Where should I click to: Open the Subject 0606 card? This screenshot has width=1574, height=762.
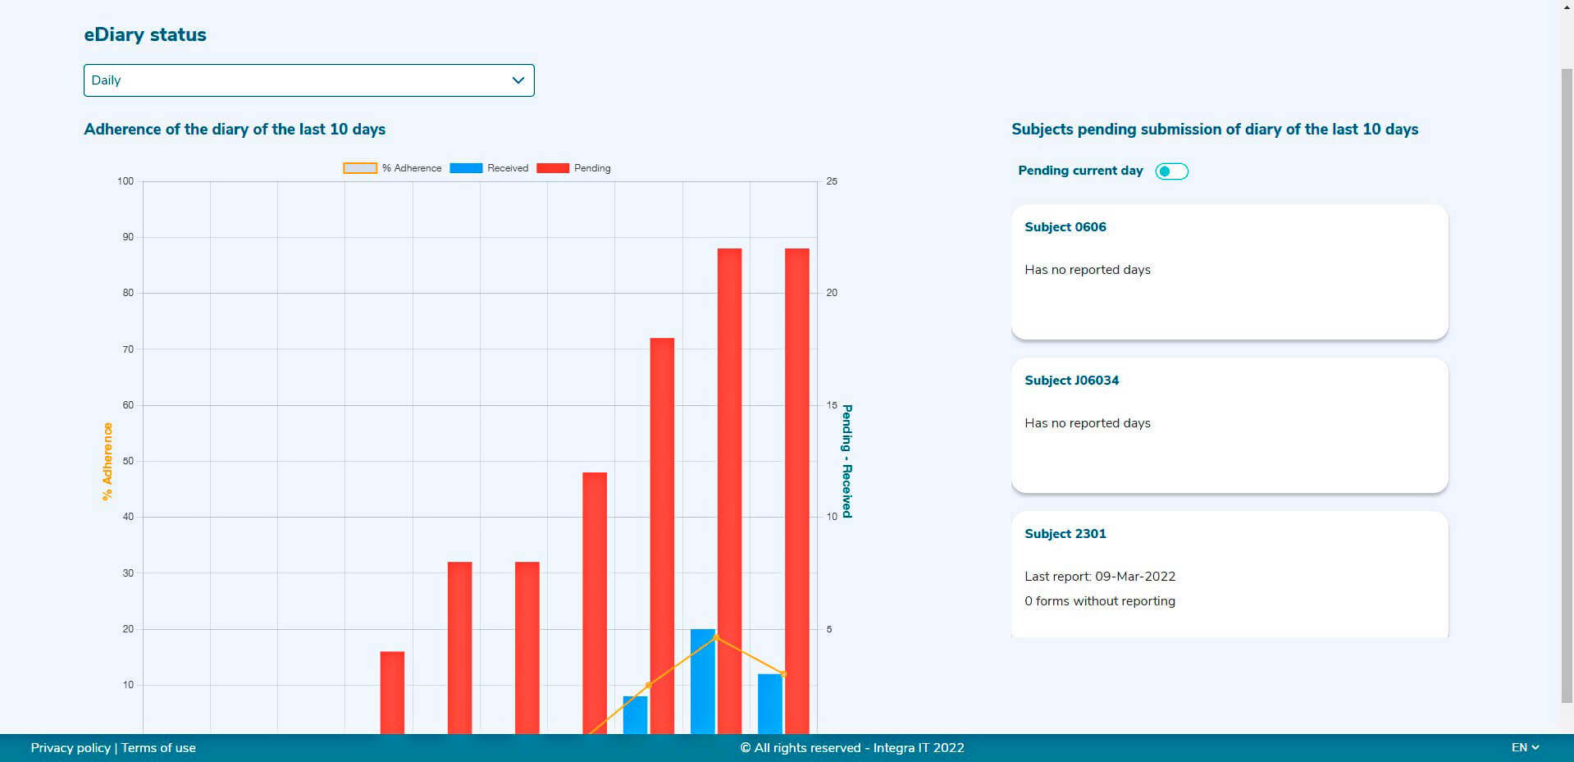point(1229,271)
